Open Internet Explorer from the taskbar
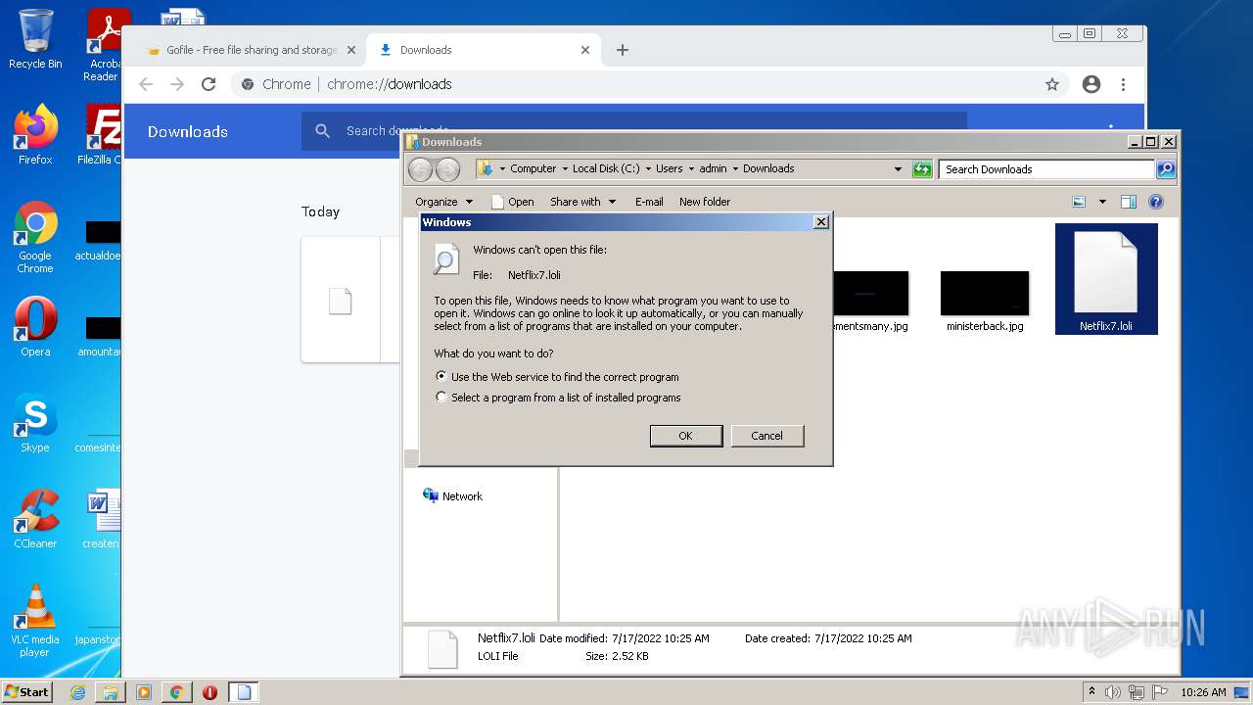Screen dimensions: 1253x705 pos(78,692)
